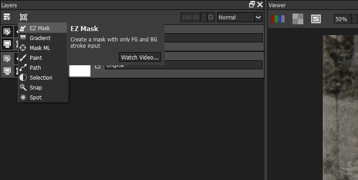Choose the Snap mask type
Viewport: 358px width, 180px height.
36,88
